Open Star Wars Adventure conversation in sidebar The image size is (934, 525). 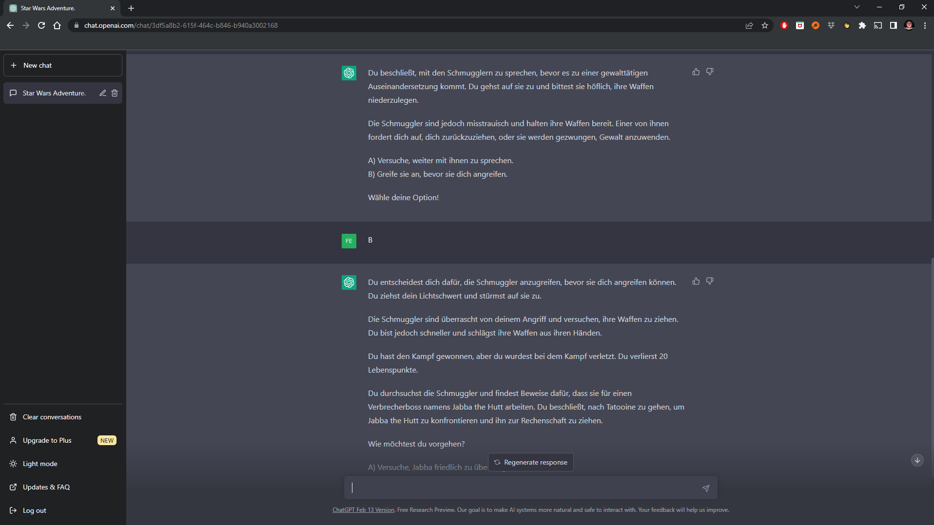coord(54,93)
